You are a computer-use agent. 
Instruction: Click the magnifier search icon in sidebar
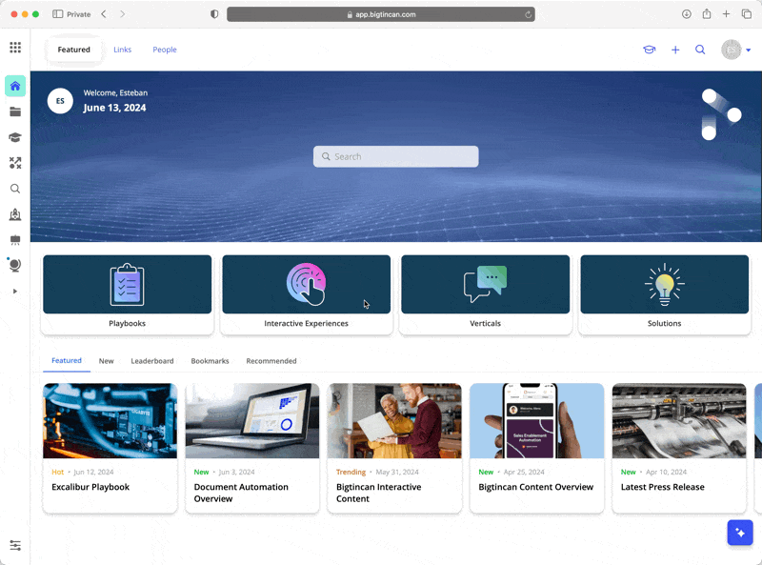click(x=15, y=189)
